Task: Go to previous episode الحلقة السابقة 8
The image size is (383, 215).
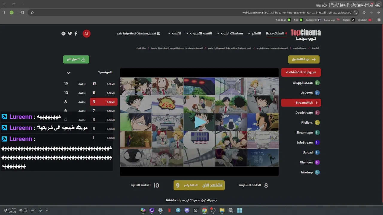Action: coord(253,185)
